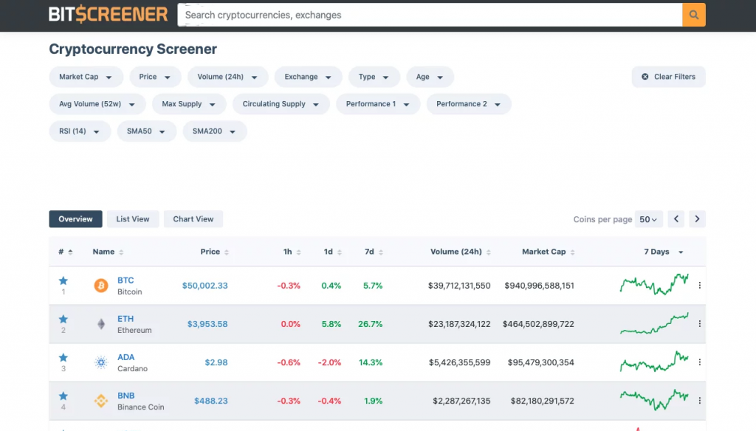This screenshot has height=431, width=756.
Task: Open the Market Cap filter dropdown
Action: pyautogui.click(x=86, y=77)
